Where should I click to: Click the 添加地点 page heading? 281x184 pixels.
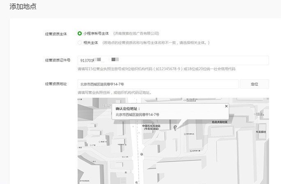[23, 6]
